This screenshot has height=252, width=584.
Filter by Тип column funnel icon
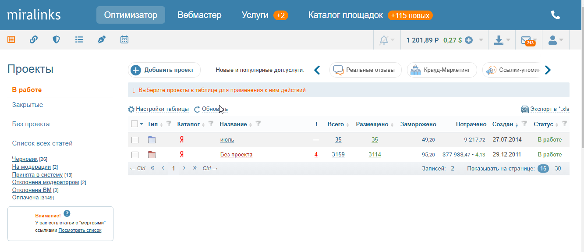(x=169, y=124)
